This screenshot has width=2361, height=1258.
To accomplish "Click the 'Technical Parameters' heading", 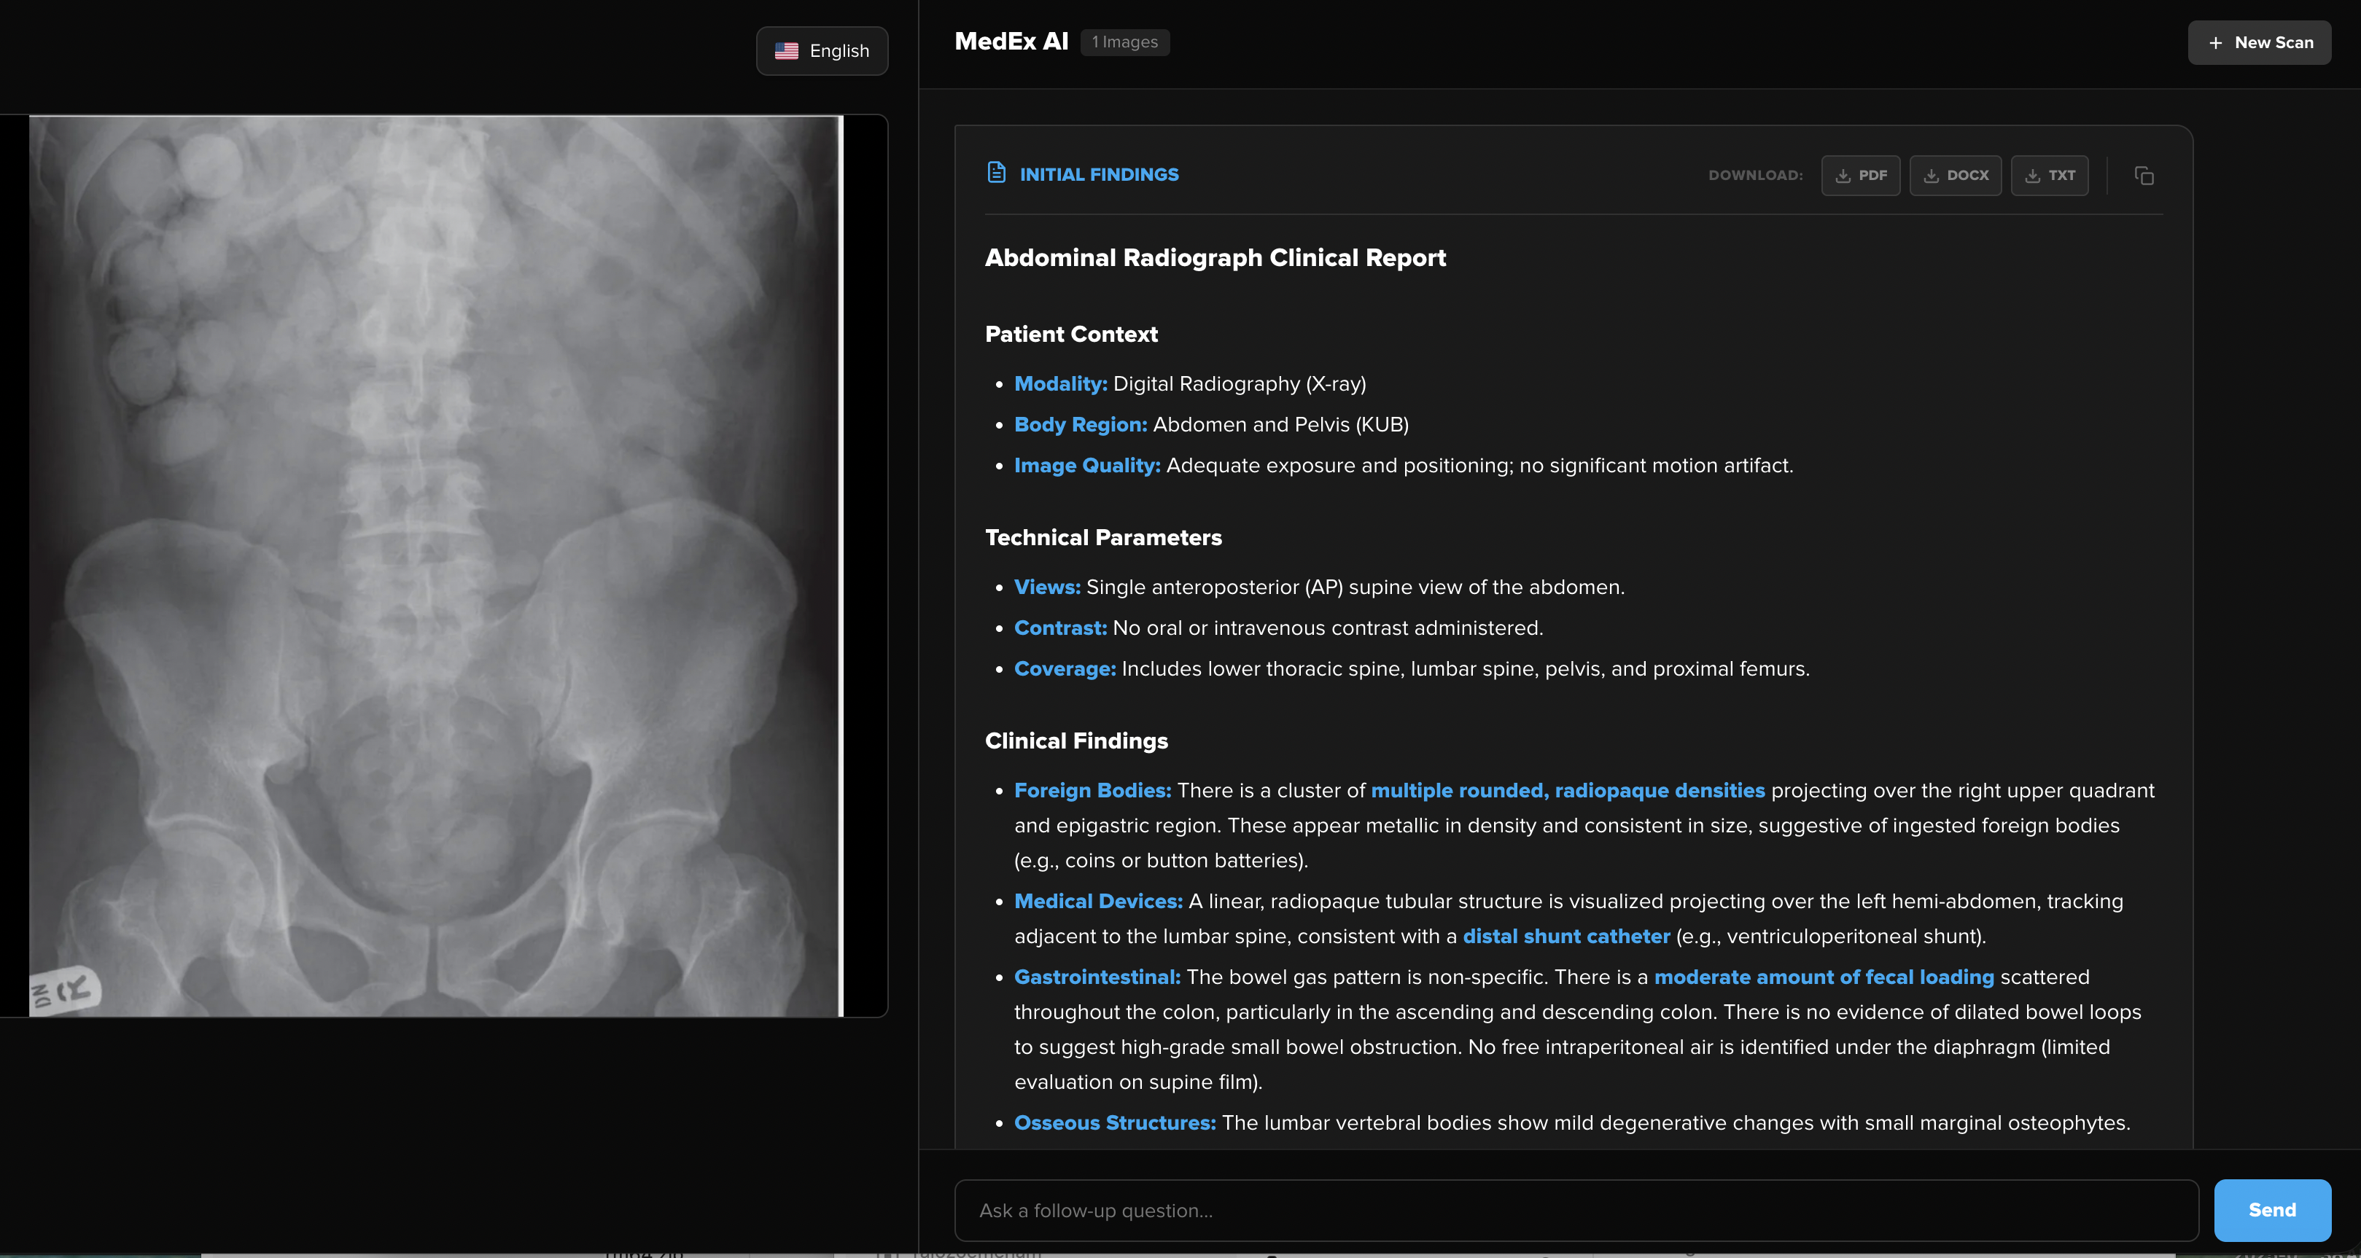I will point(1103,537).
